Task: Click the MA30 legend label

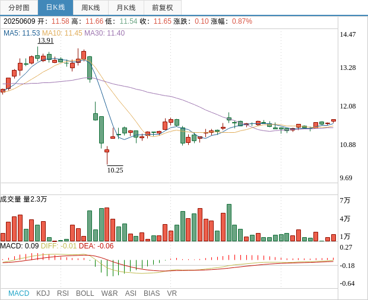Action: coord(104,33)
